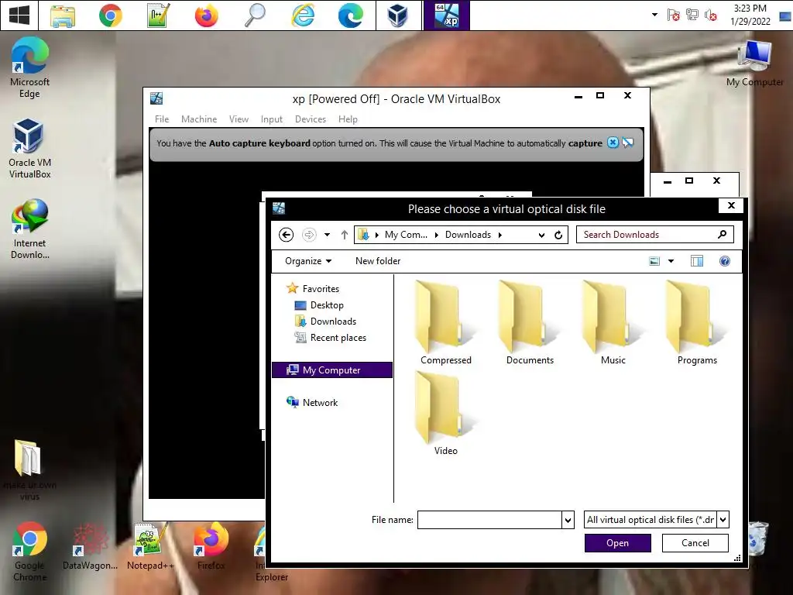Open the magnifier search taskbar icon
The height and width of the screenshot is (595, 793).
click(254, 15)
